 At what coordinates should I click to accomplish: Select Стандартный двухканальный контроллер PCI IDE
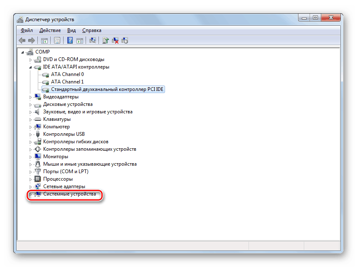click(106, 89)
